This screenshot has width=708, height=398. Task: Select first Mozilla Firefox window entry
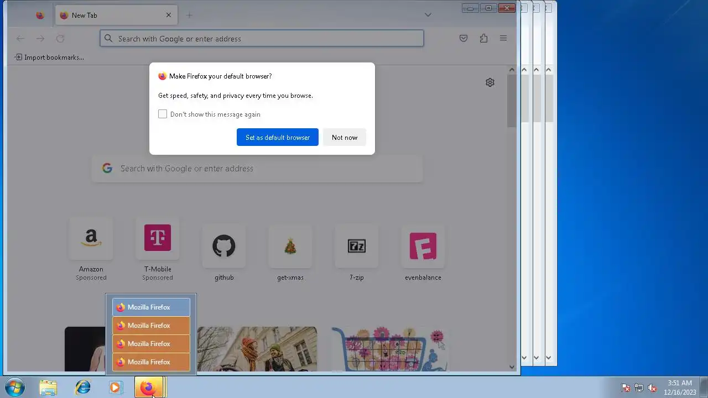click(151, 307)
